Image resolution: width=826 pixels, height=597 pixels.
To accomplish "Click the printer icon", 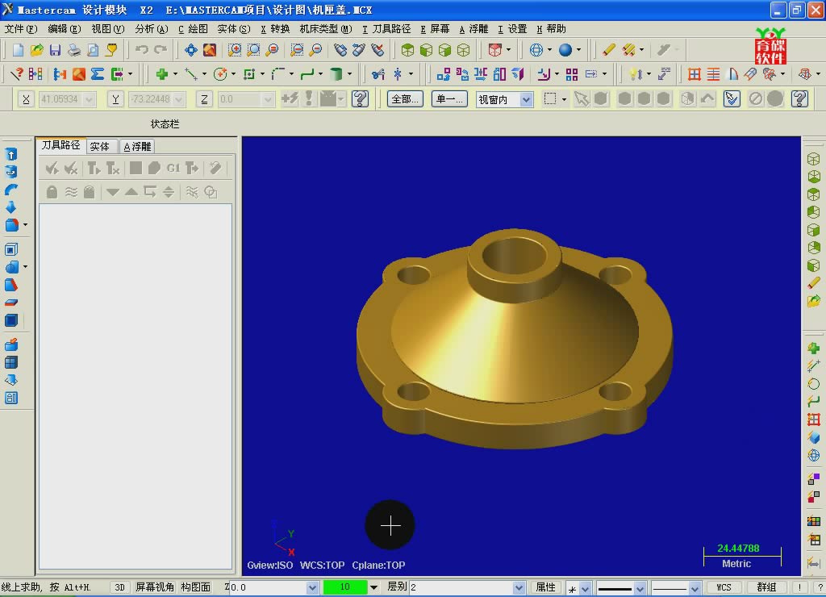I will click(x=73, y=50).
